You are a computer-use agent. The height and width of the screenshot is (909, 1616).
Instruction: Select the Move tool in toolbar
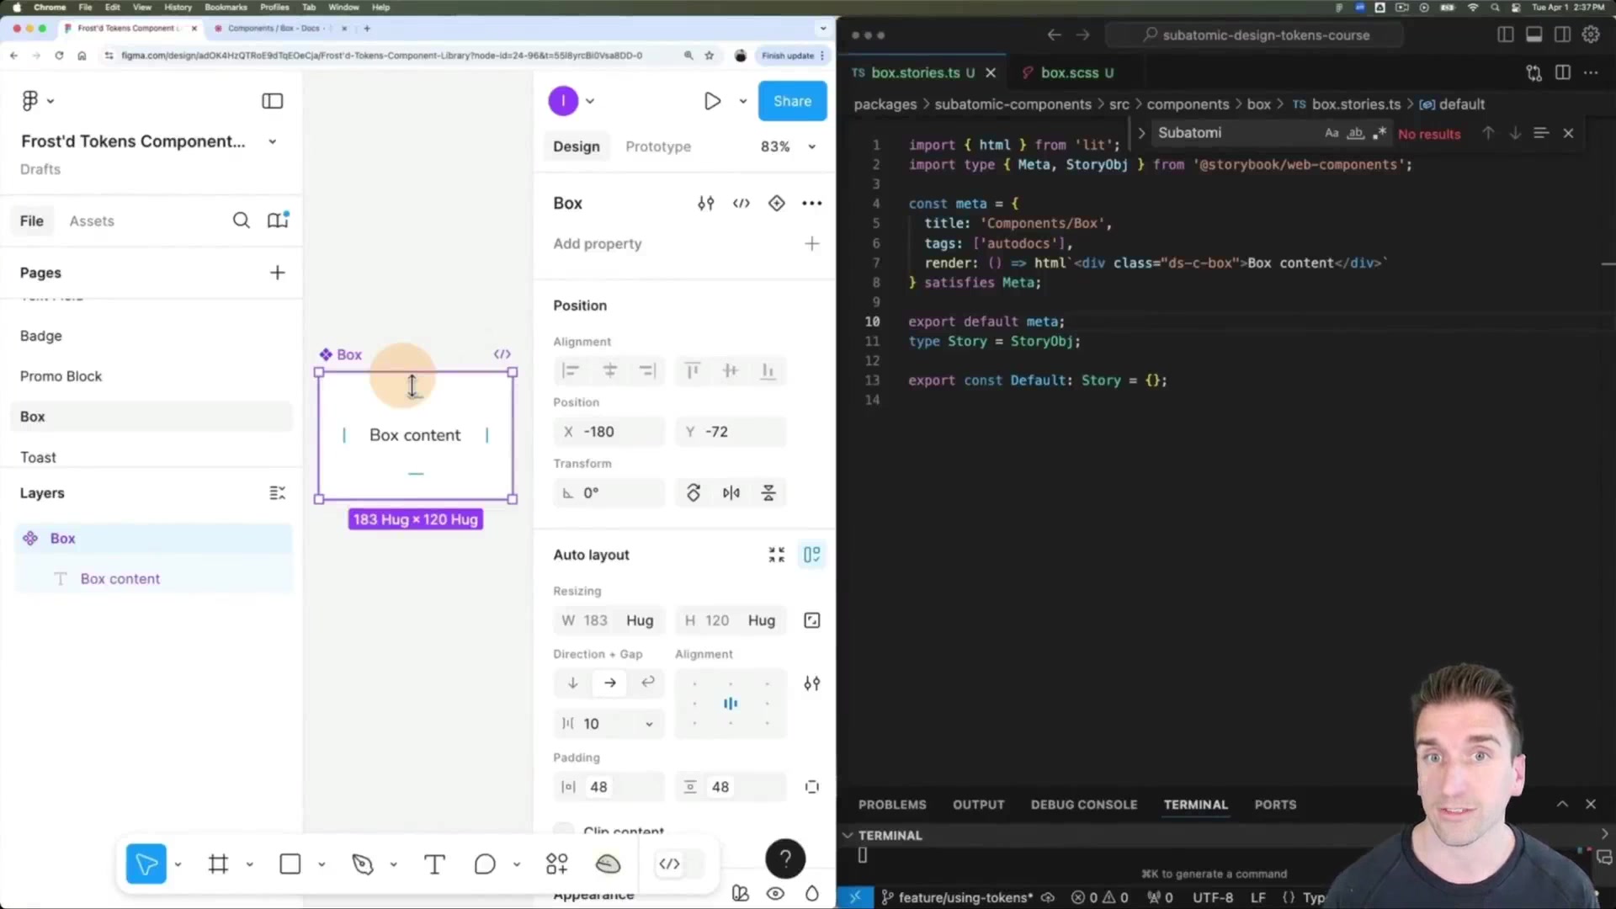[146, 864]
